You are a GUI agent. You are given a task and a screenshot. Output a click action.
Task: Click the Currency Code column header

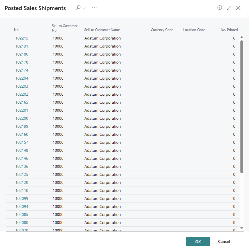(162, 30)
